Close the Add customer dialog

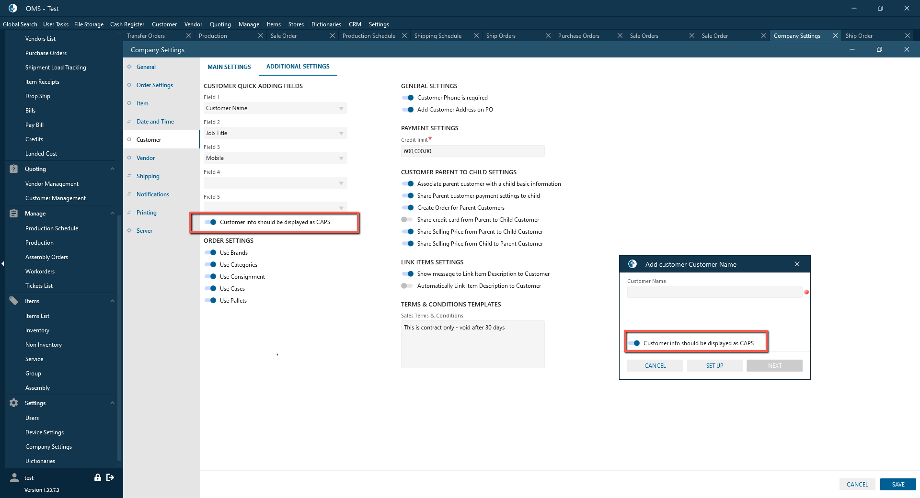(x=797, y=264)
